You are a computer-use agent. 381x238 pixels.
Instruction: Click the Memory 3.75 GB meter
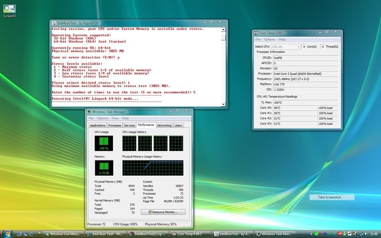pos(104,168)
